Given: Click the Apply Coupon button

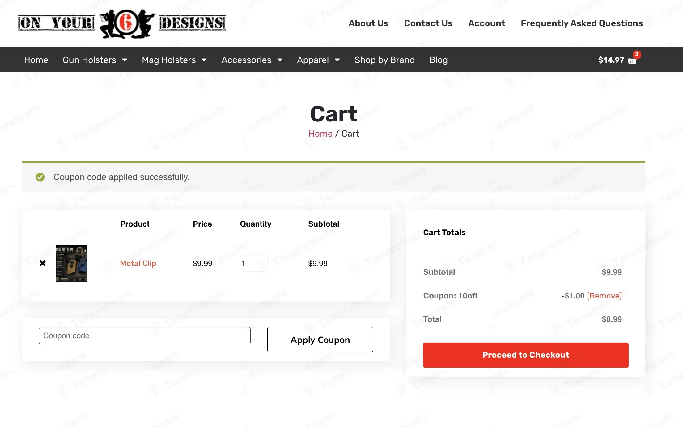Looking at the screenshot, I should coord(320,340).
